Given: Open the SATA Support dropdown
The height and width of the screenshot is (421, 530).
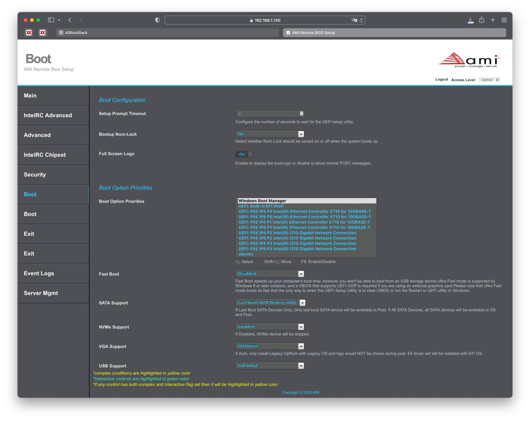Looking at the screenshot, I should click(x=270, y=303).
